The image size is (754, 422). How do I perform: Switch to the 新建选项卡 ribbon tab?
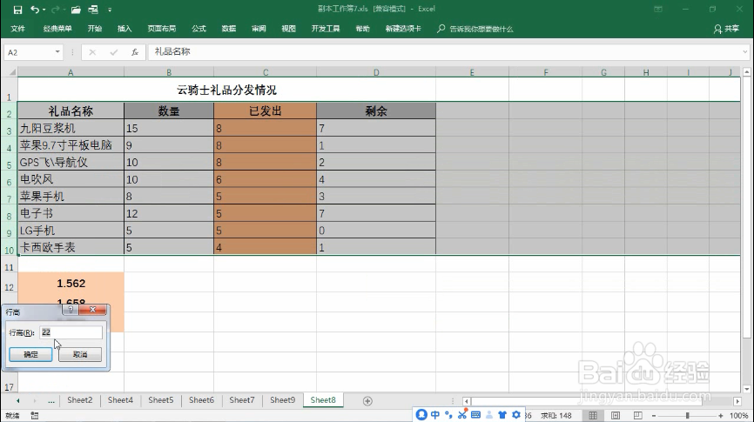click(x=403, y=29)
